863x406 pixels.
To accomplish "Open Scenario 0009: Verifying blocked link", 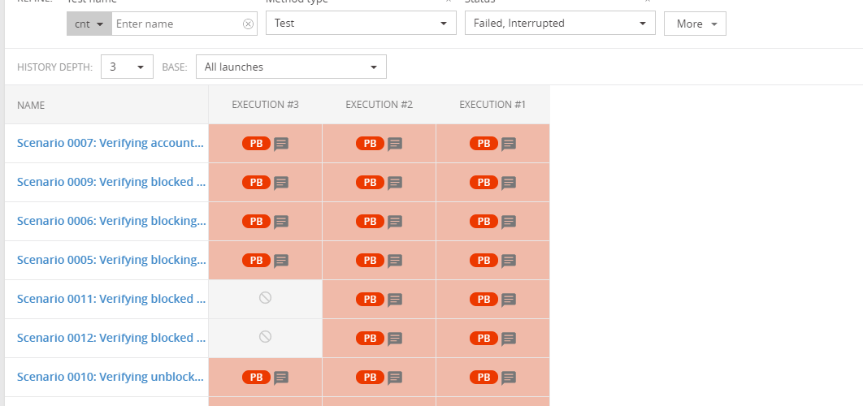I will [111, 183].
